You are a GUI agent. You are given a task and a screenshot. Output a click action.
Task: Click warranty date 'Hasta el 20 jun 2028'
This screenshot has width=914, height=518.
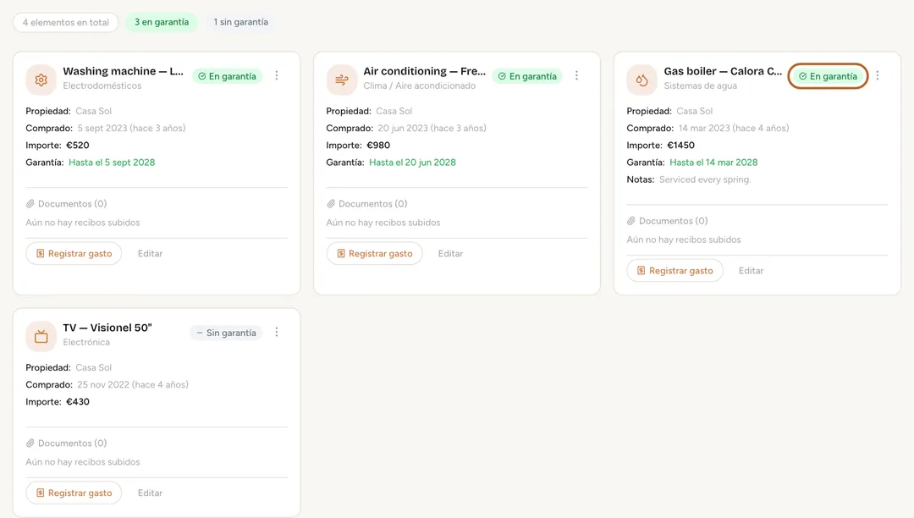click(412, 163)
